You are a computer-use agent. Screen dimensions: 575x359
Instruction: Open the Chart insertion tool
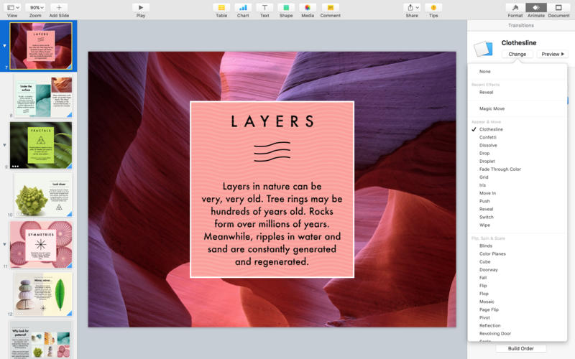243,7
